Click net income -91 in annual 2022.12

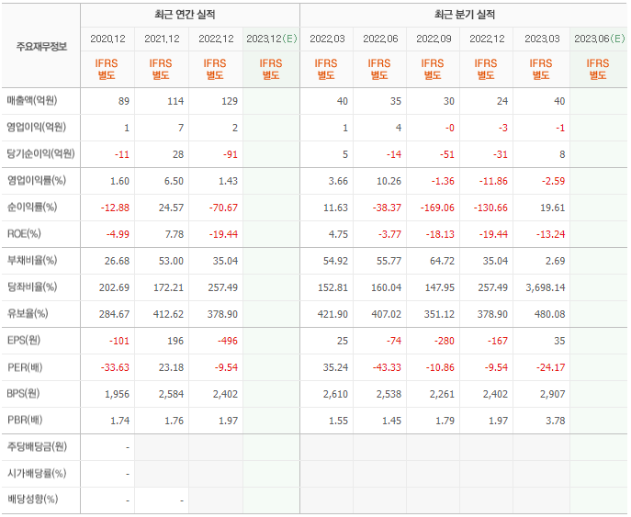pyautogui.click(x=231, y=154)
